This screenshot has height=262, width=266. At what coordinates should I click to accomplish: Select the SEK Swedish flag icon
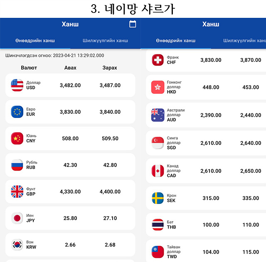pos(158,198)
